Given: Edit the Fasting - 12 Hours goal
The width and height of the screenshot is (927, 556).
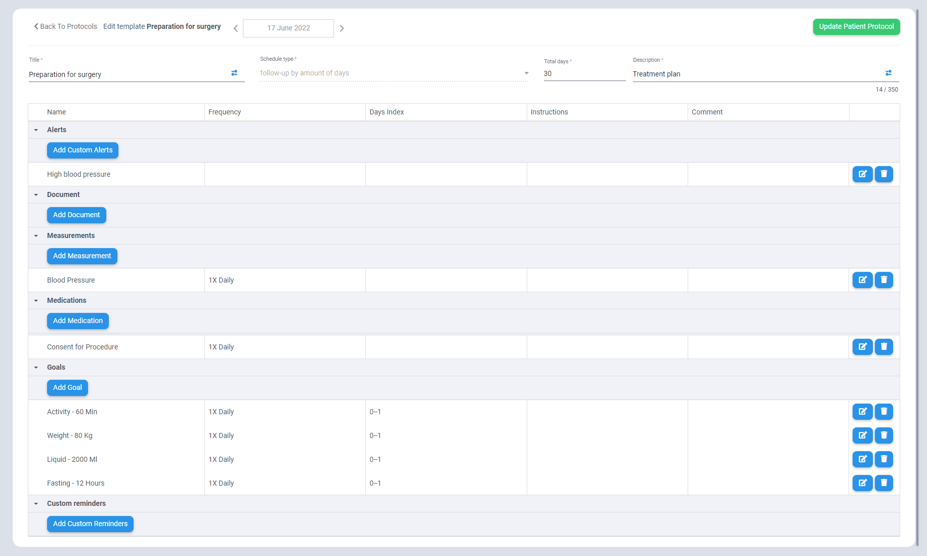Looking at the screenshot, I should 862,483.
